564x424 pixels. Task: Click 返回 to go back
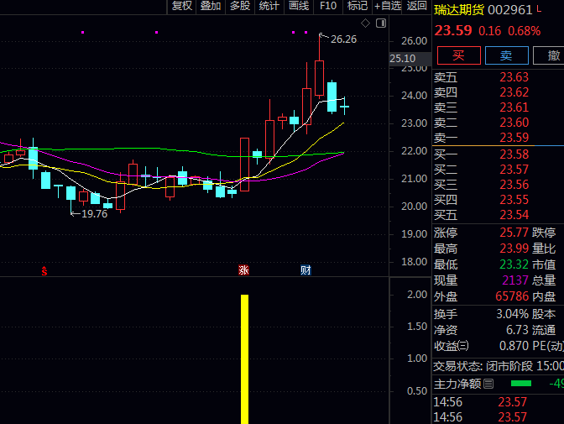416,6
